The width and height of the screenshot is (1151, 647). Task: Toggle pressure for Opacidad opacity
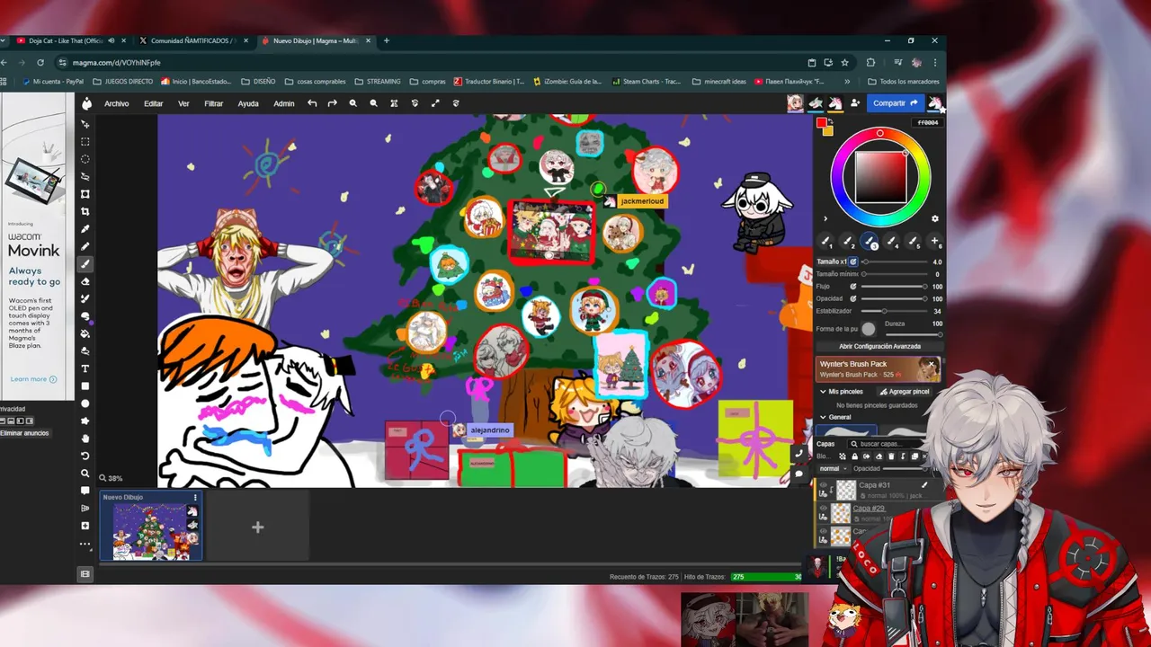(x=853, y=298)
